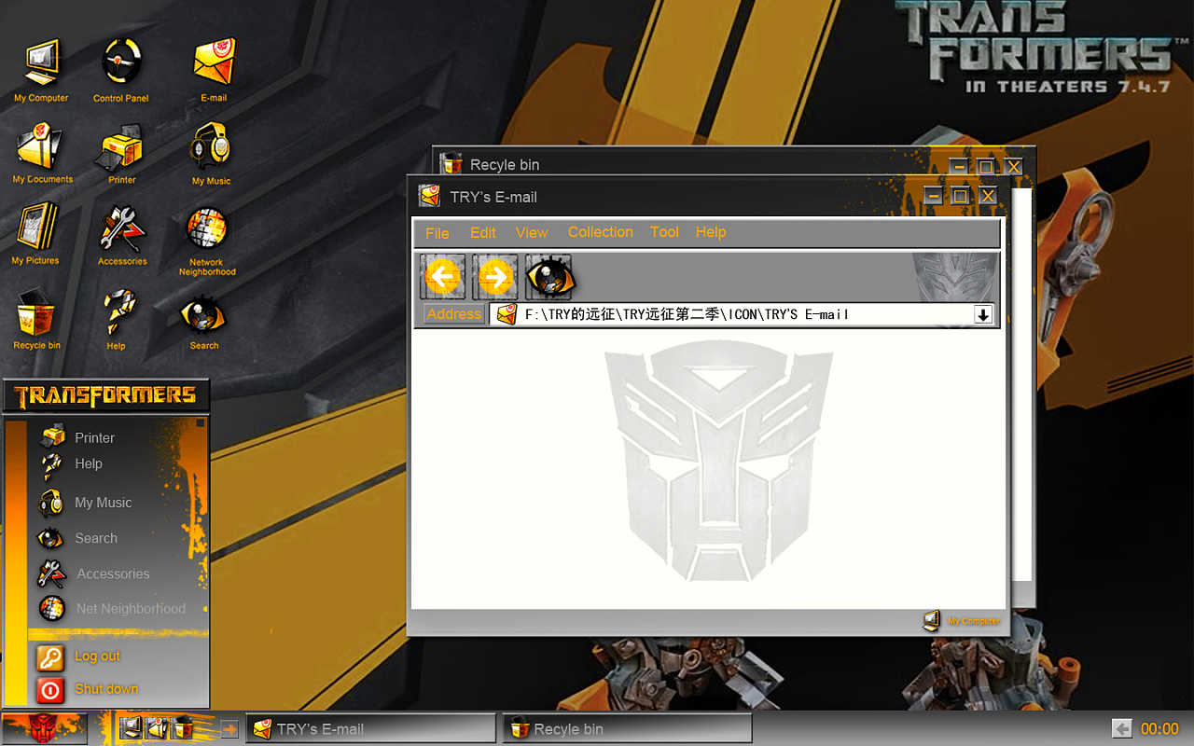This screenshot has height=746, width=1194.
Task: Open the Tool menu
Action: pos(664,232)
